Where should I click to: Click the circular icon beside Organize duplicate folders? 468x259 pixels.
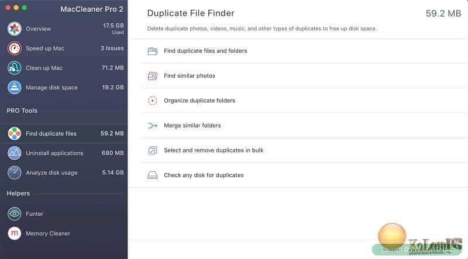tap(153, 101)
